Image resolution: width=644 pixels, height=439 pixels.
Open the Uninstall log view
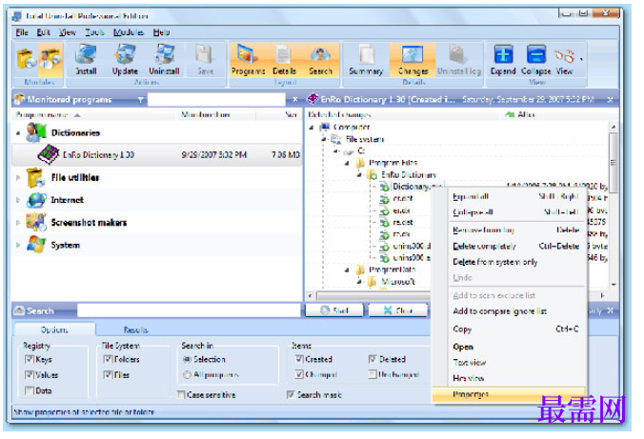[x=457, y=55]
